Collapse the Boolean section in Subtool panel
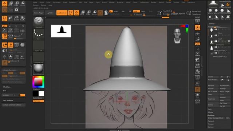The height and width of the screenshot is (131, 233). (211, 115)
